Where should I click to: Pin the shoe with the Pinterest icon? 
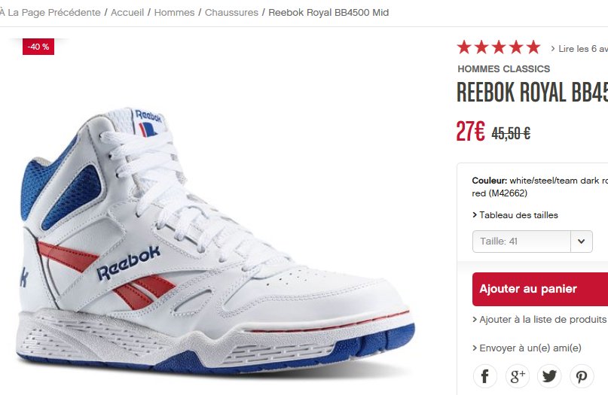click(582, 377)
